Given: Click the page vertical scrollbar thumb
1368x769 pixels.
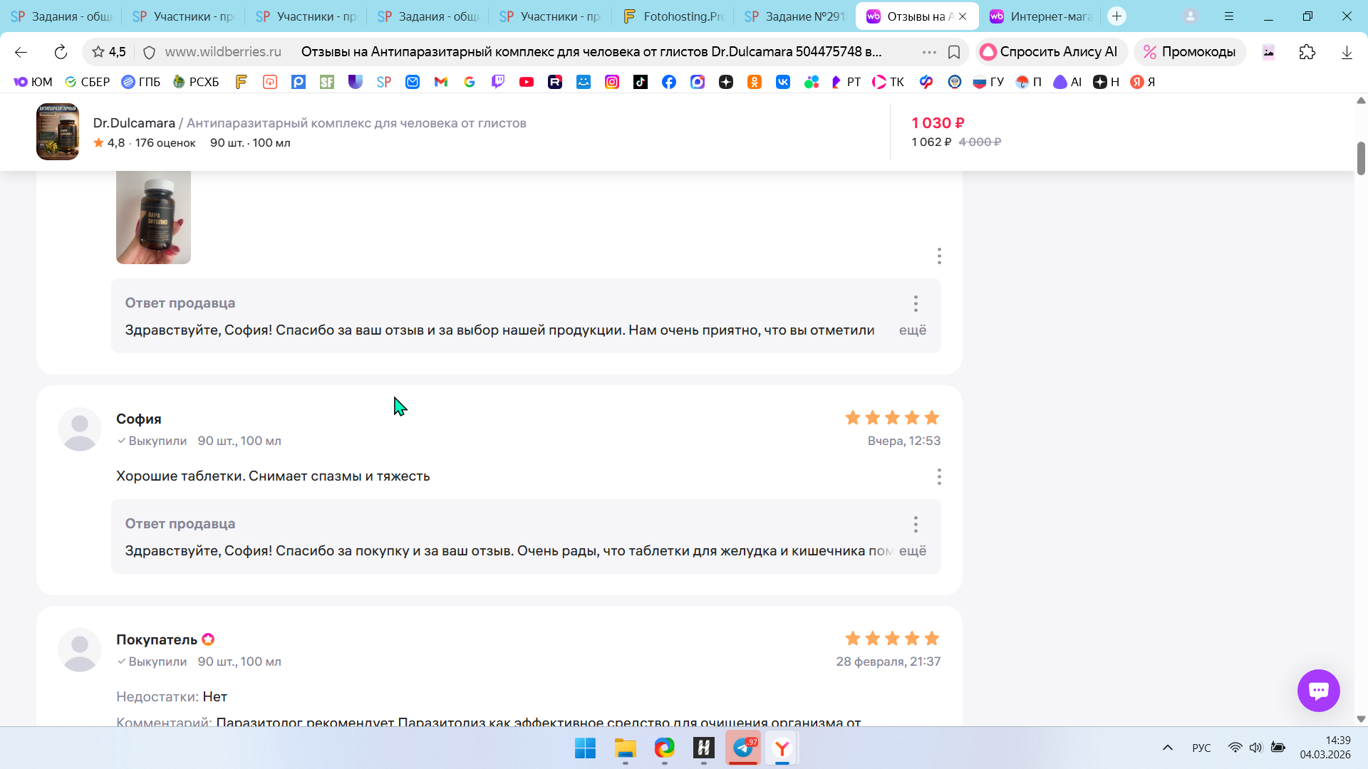Looking at the screenshot, I should tap(1361, 158).
